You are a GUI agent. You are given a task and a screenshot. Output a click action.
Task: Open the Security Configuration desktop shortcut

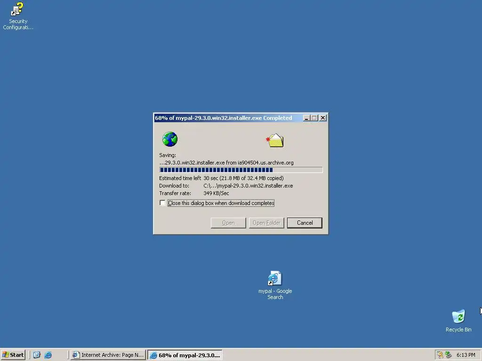coord(17,16)
